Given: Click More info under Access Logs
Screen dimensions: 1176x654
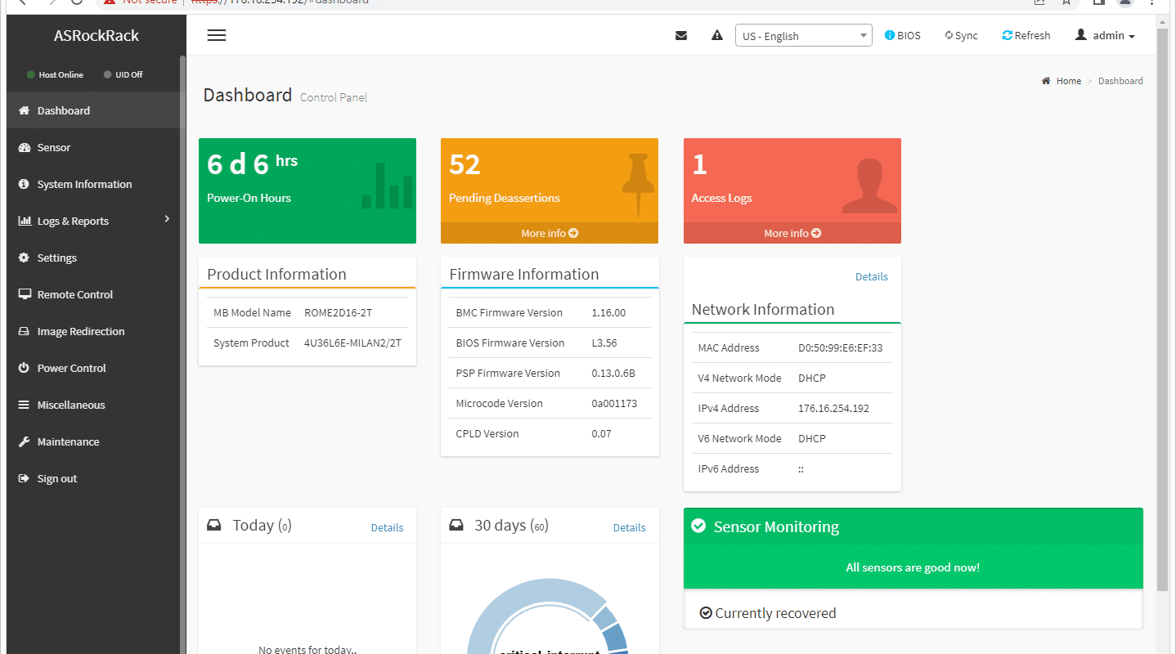Looking at the screenshot, I should pyautogui.click(x=792, y=233).
